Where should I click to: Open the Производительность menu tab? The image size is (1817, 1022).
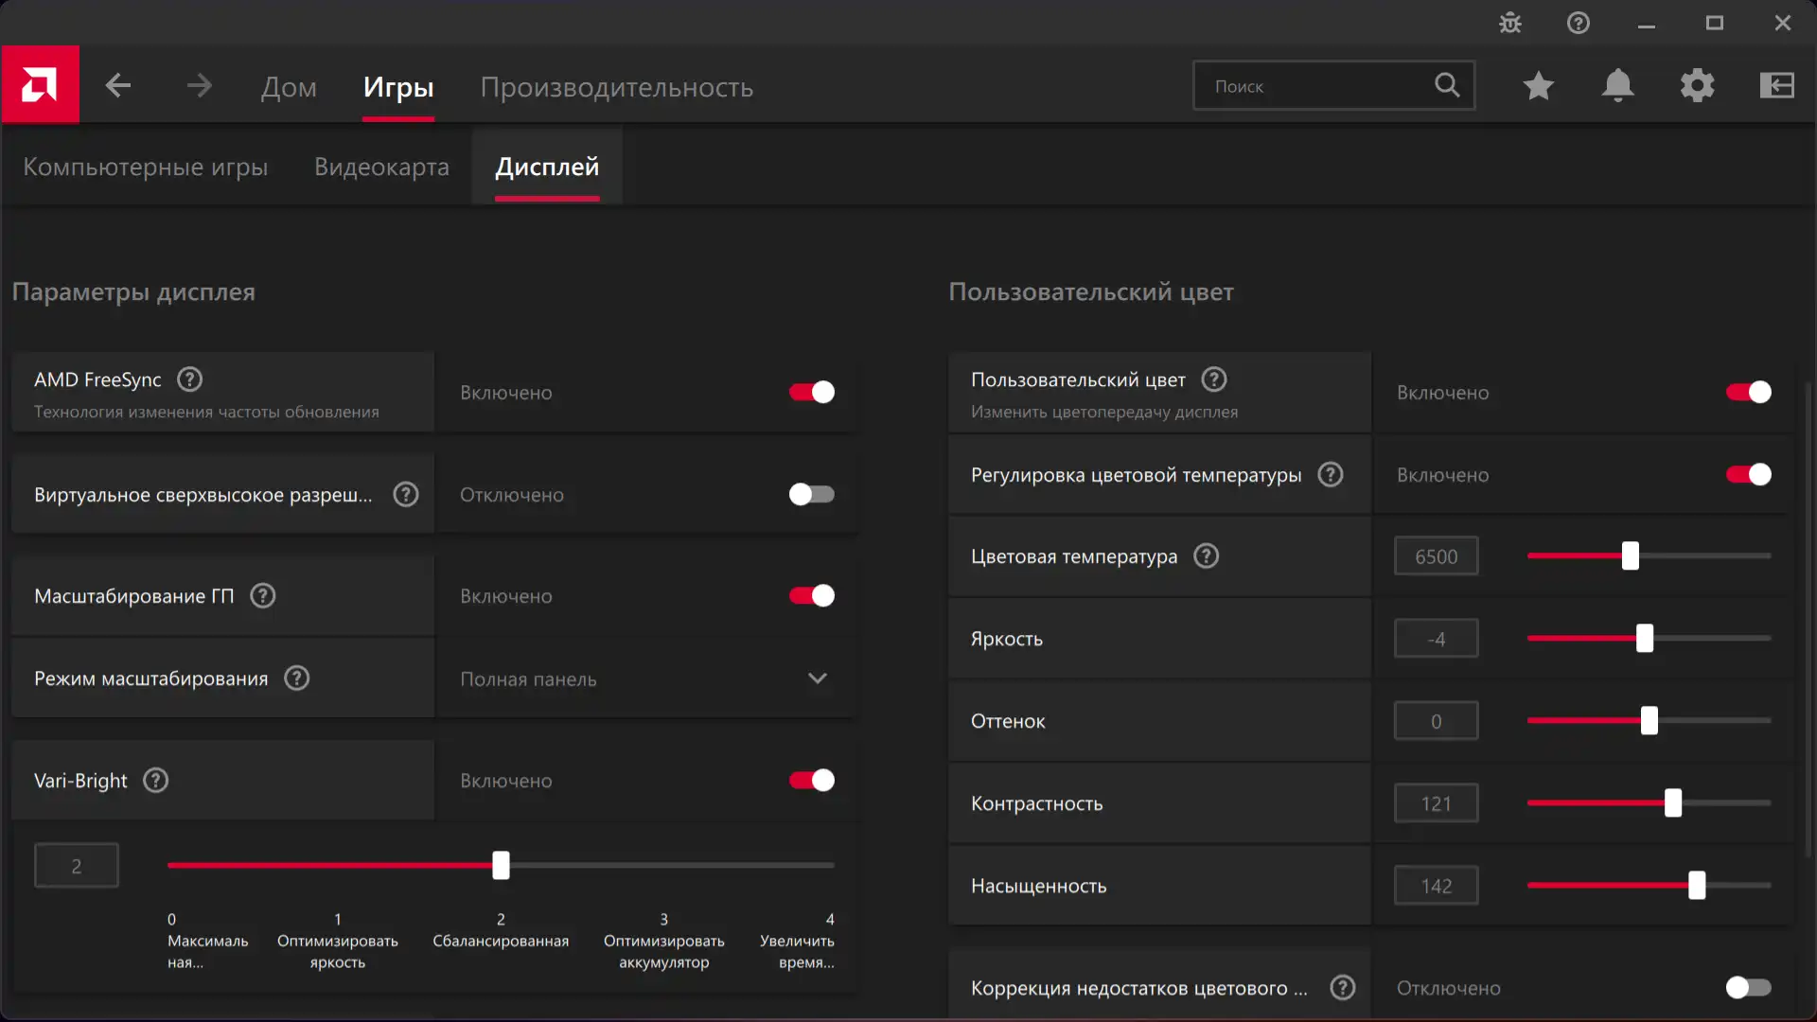(616, 87)
